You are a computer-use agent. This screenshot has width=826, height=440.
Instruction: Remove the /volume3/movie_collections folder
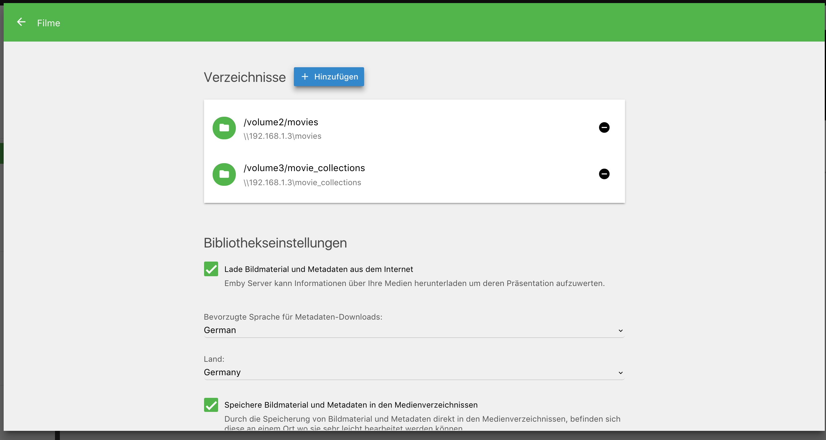click(604, 174)
